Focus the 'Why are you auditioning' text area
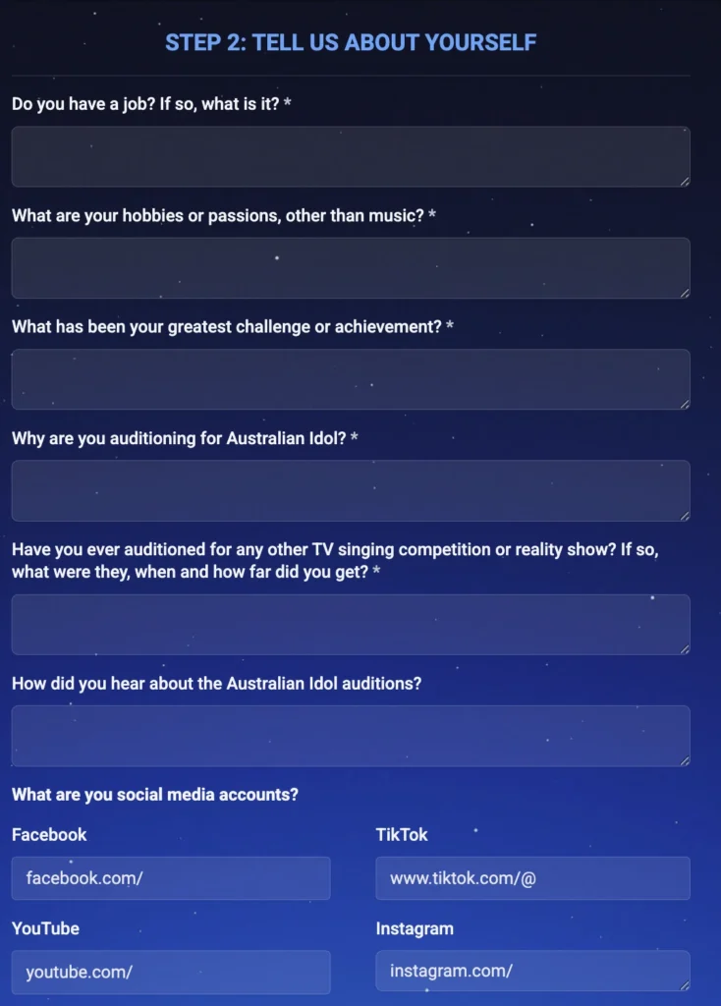This screenshot has height=1006, width=721. click(x=350, y=490)
